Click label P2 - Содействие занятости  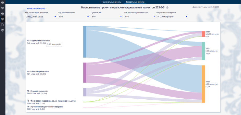[x=38, y=40]
